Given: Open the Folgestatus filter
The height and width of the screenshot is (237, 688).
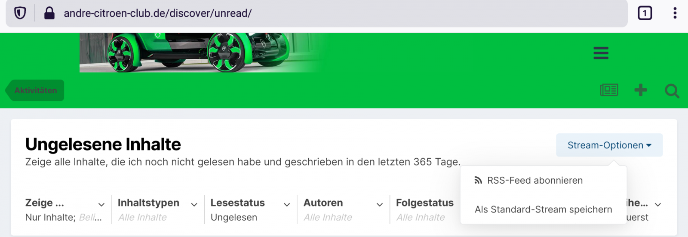Looking at the screenshot, I should (x=425, y=209).
